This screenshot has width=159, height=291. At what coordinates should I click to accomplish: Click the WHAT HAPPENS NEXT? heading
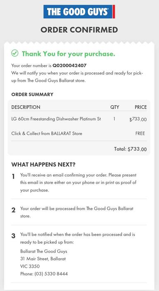click(43, 165)
